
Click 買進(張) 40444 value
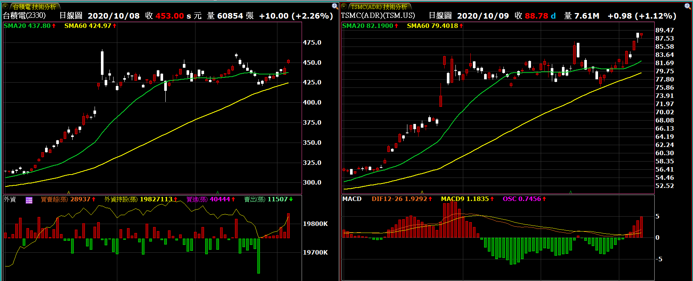click(211, 199)
